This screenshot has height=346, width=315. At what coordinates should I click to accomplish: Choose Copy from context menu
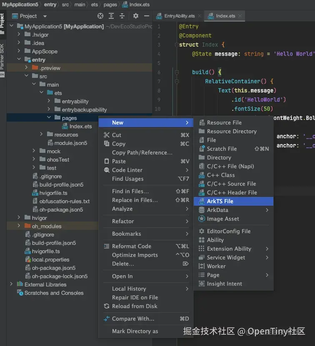(x=146, y=144)
